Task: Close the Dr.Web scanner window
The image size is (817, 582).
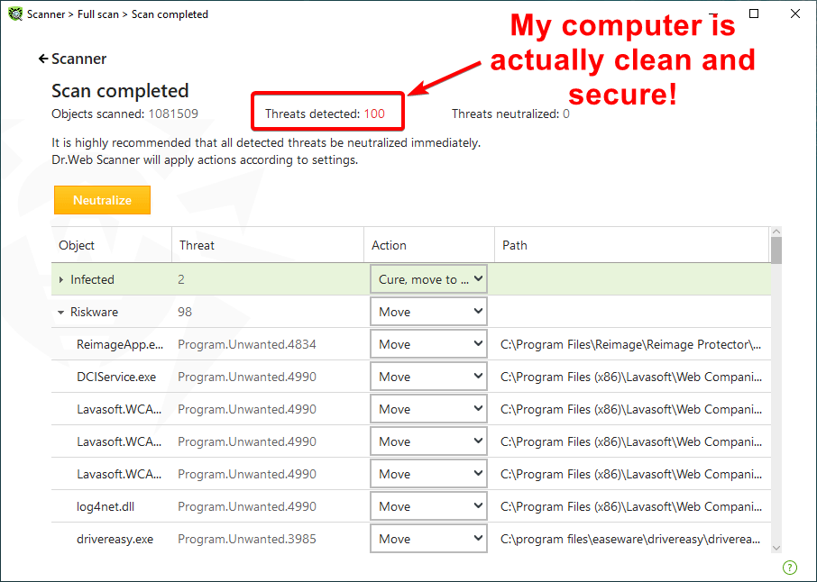Action: [795, 14]
